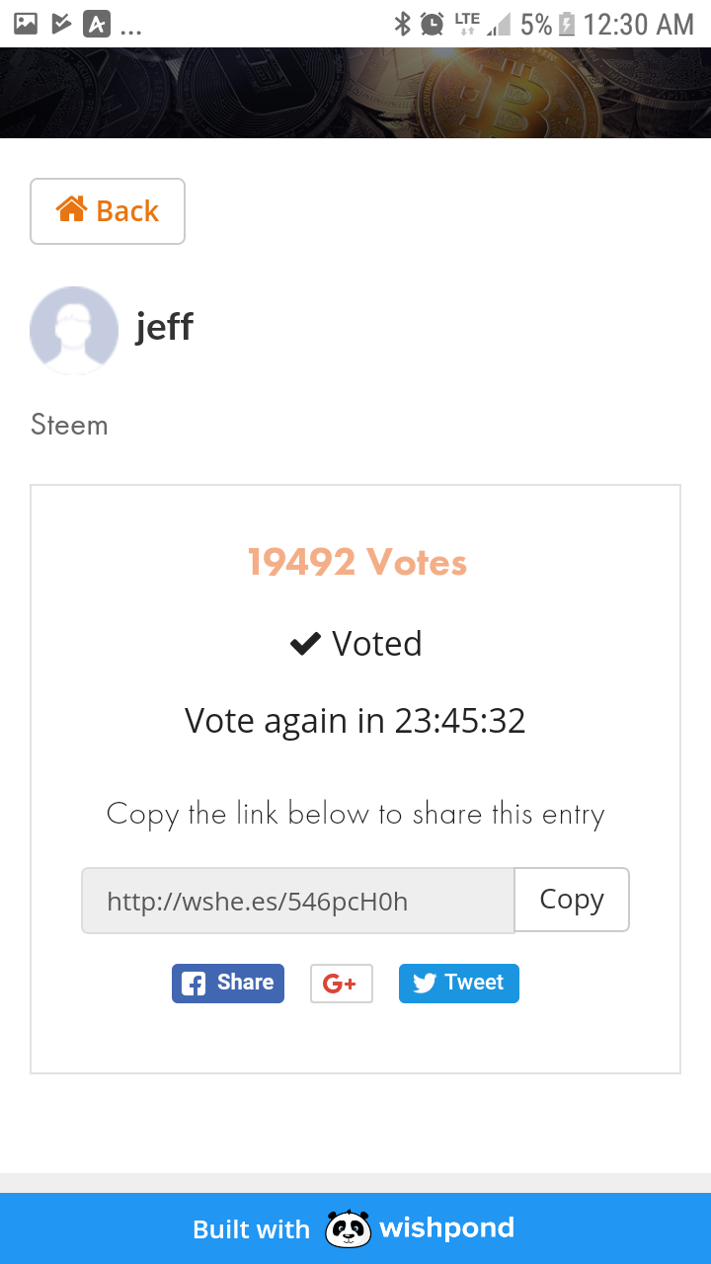Tap the Wishpond panda logo
The image size is (711, 1264).
(x=348, y=1229)
